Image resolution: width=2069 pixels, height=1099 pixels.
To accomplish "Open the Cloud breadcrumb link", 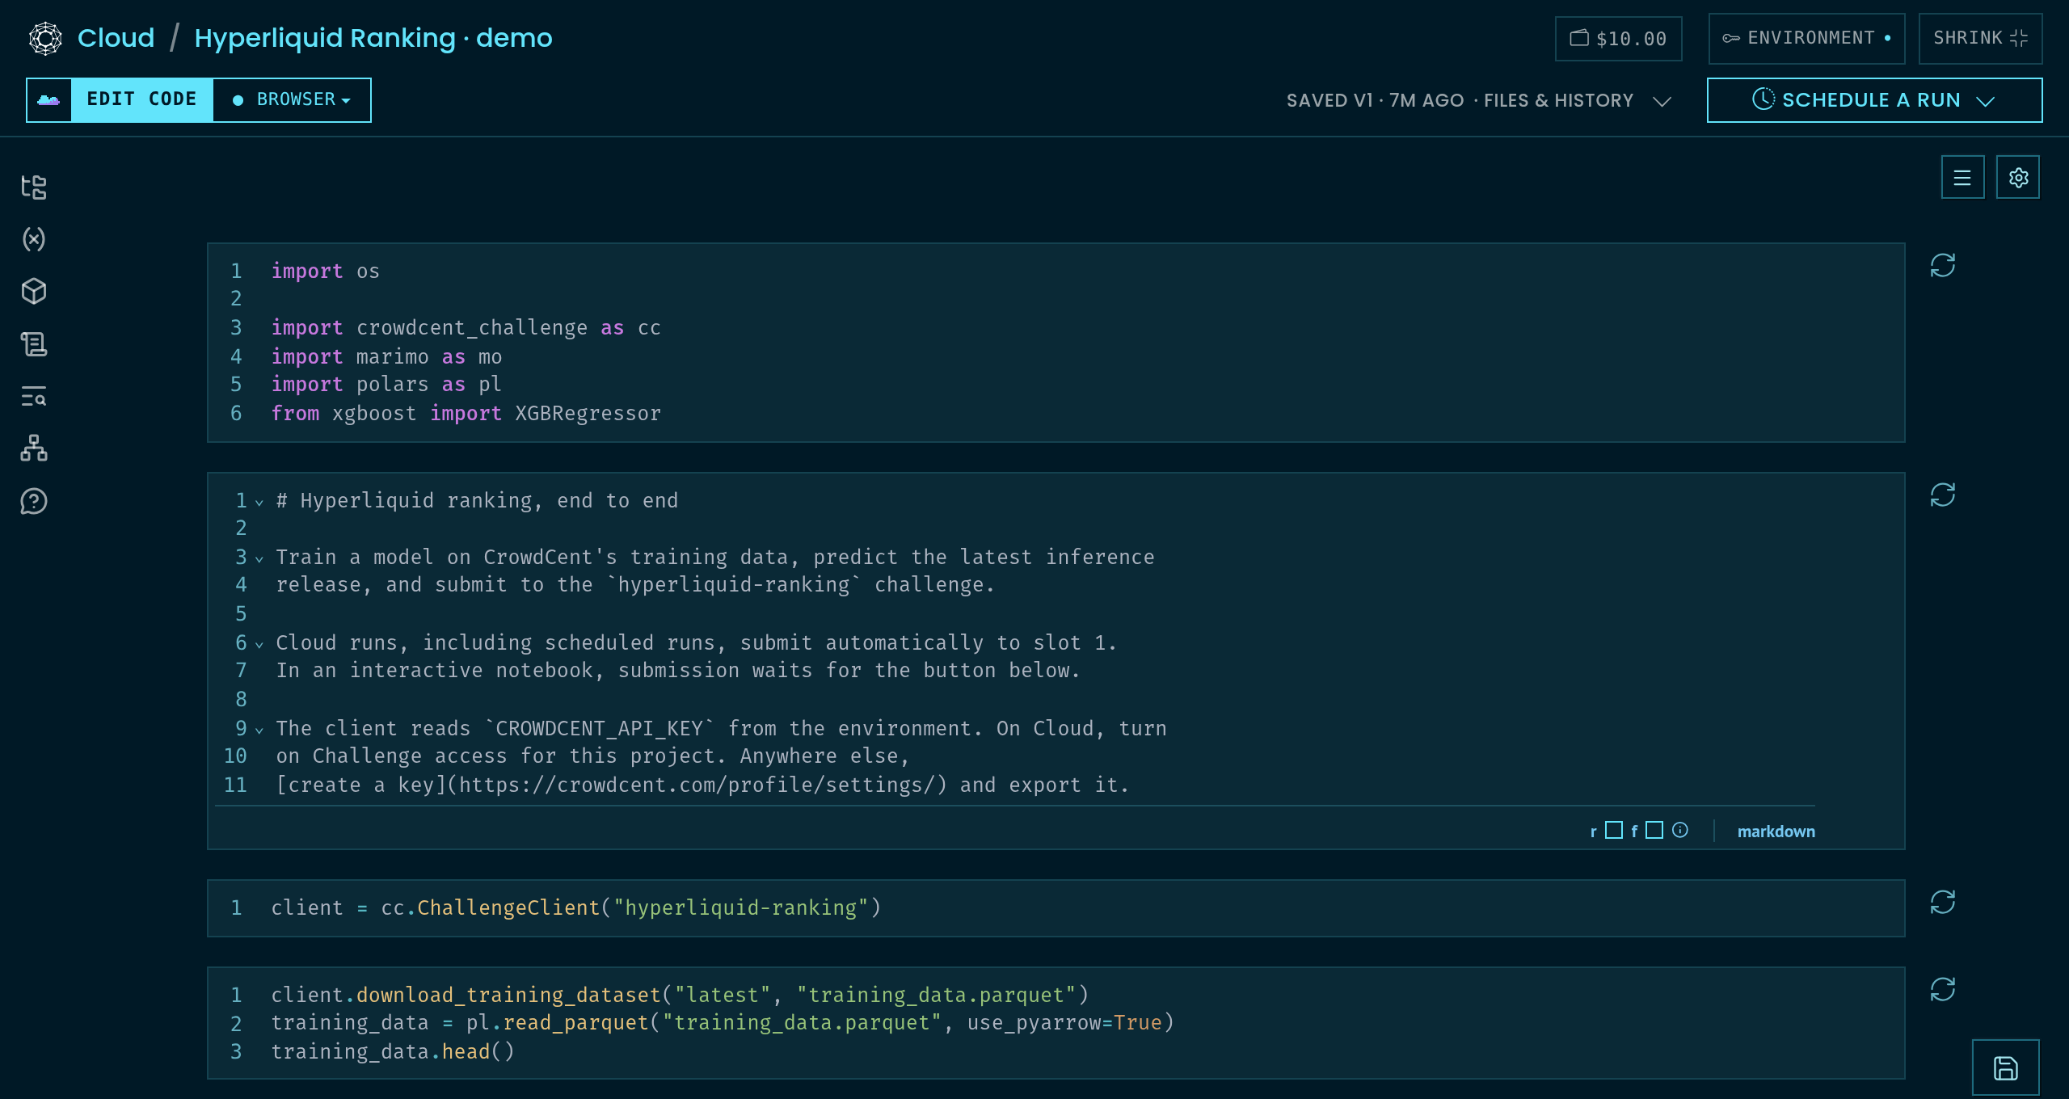I will [x=116, y=38].
